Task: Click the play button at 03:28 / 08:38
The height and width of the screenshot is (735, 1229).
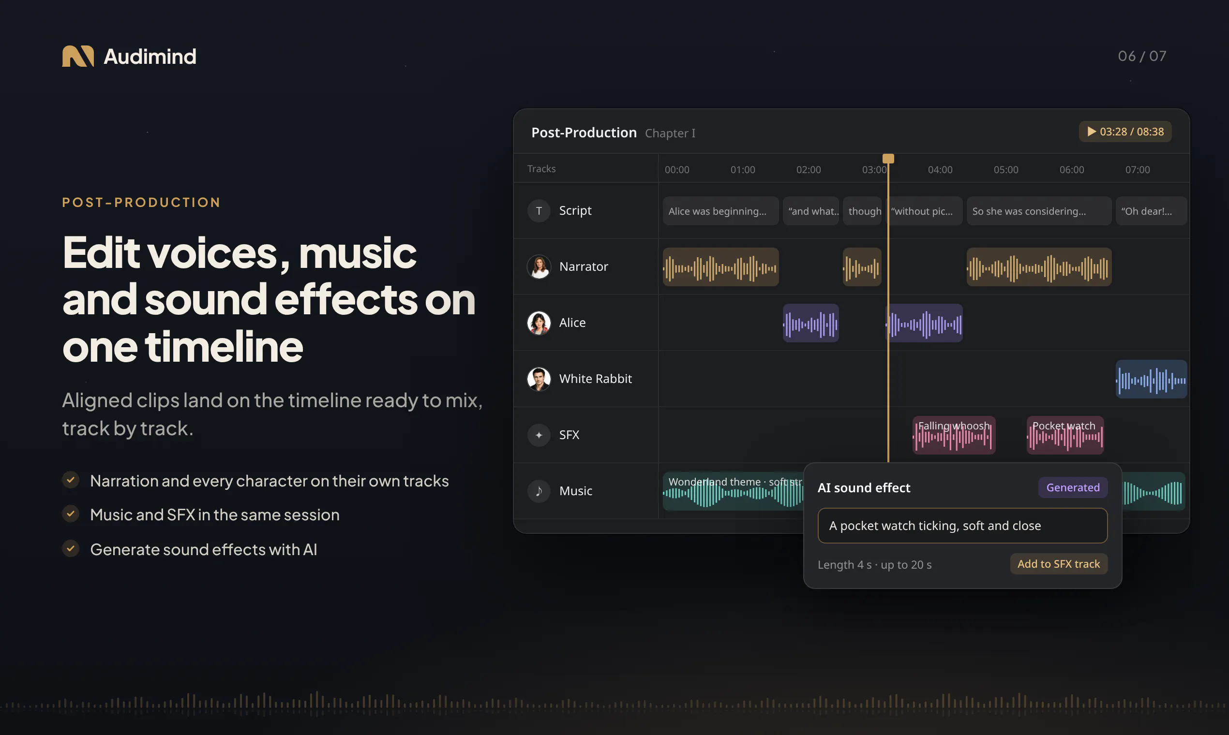Action: [1125, 132]
